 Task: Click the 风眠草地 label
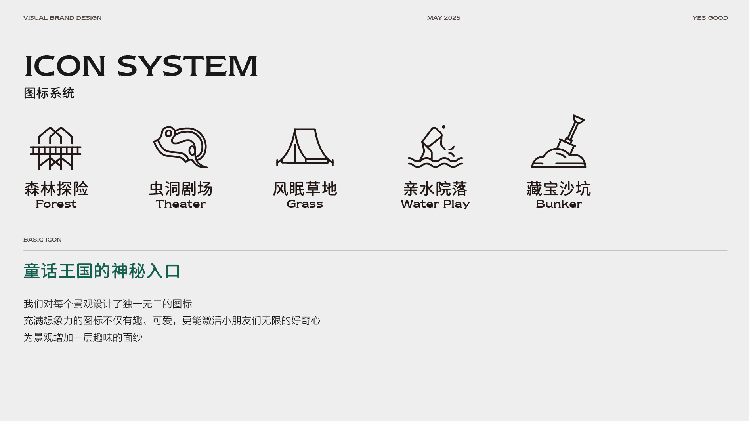click(305, 189)
